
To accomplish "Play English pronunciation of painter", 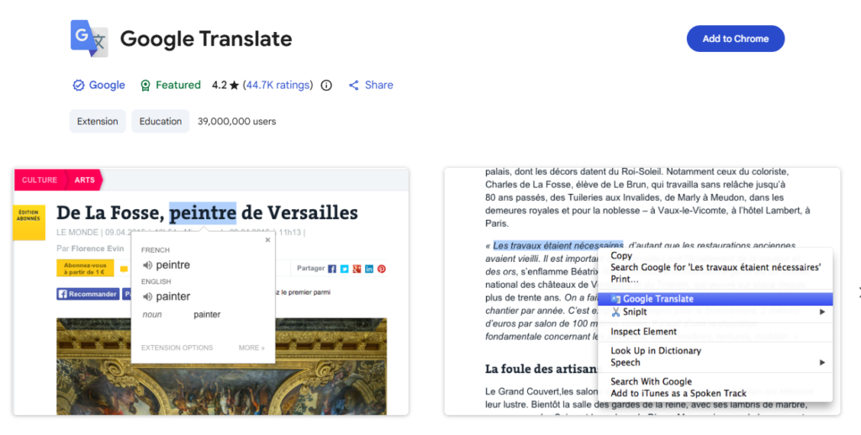I will (x=147, y=296).
